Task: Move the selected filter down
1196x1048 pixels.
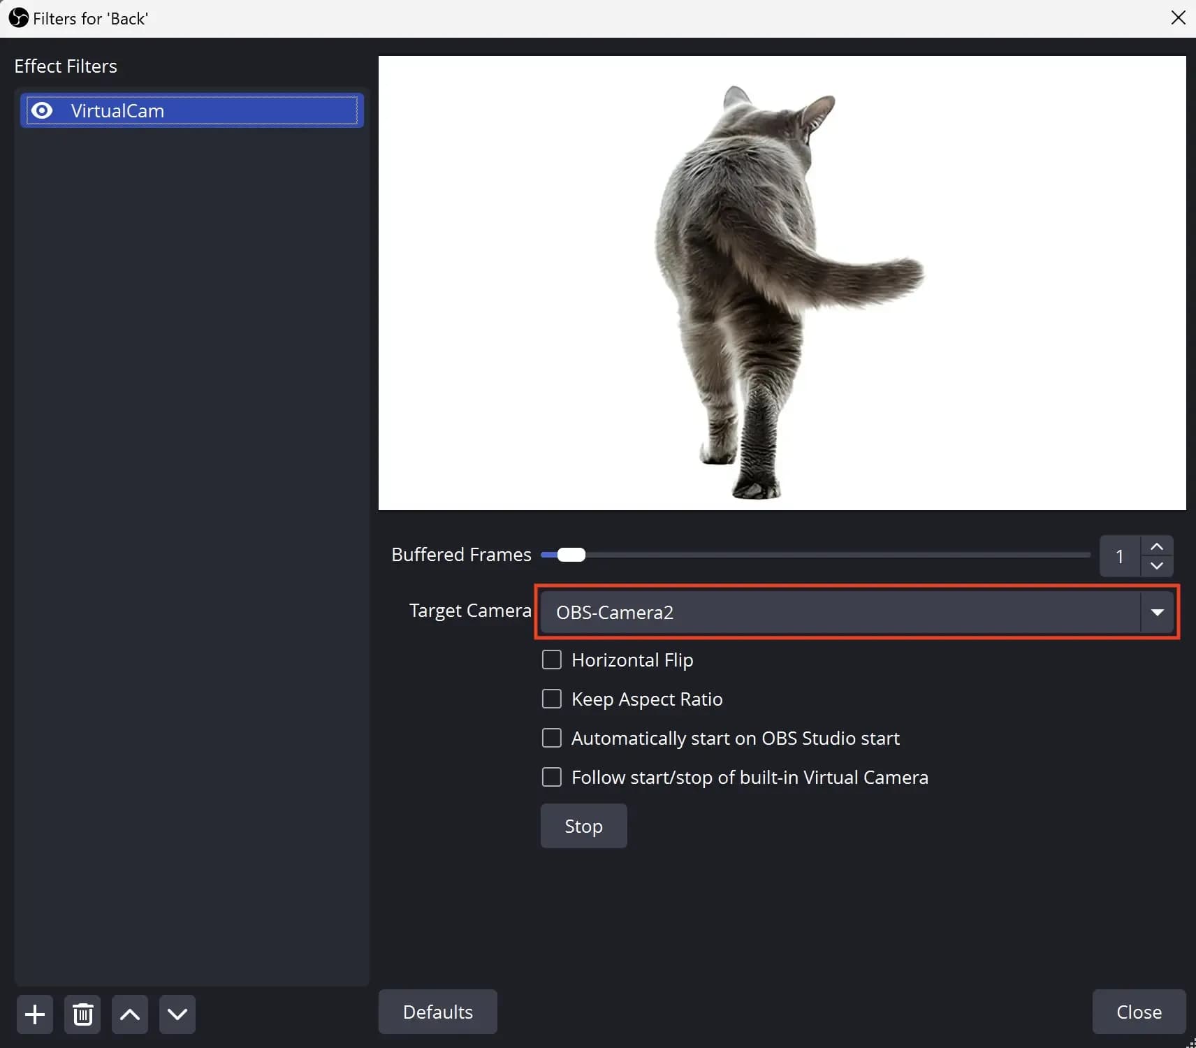Action: (x=177, y=1014)
